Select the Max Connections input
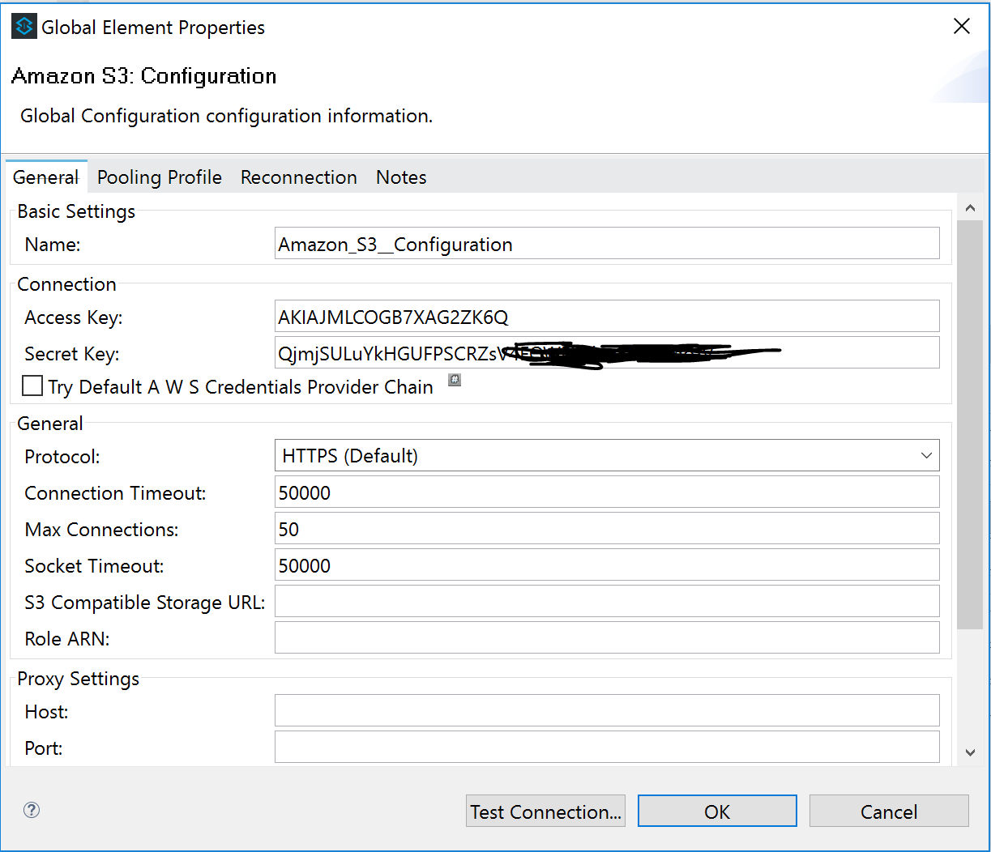 click(x=607, y=529)
